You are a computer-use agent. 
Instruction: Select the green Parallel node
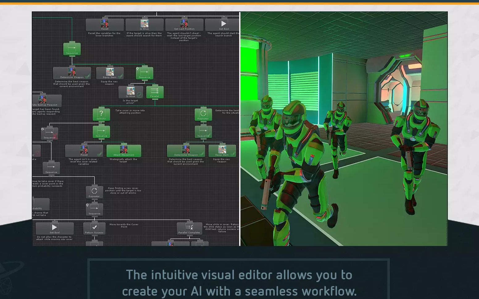click(155, 92)
